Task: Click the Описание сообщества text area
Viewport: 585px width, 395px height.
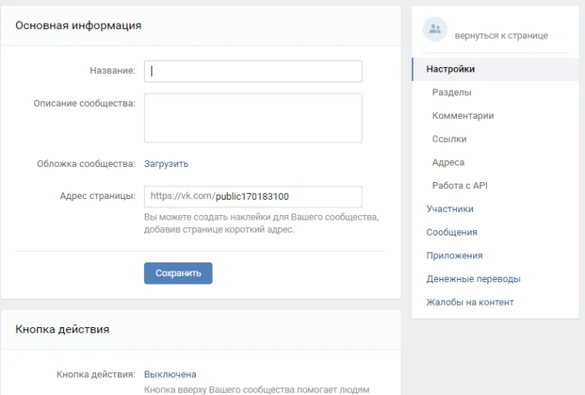Action: click(253, 118)
